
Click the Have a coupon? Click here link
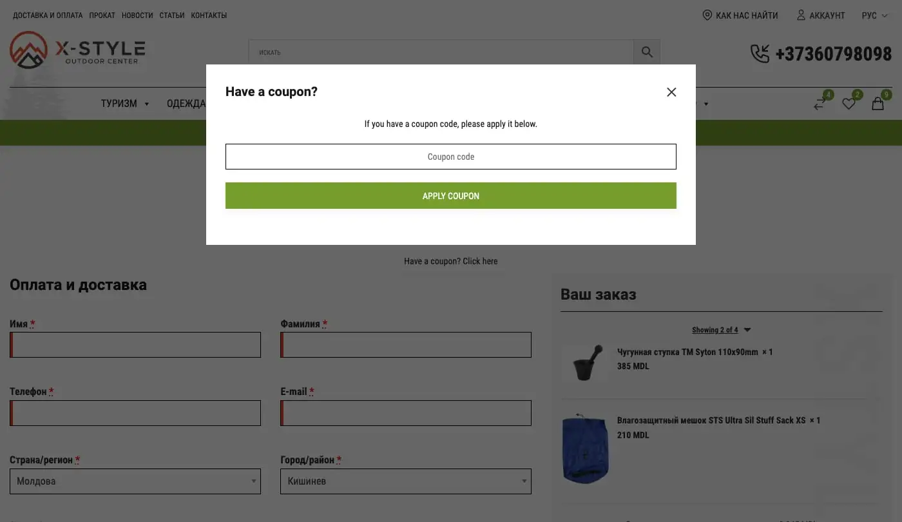pyautogui.click(x=451, y=261)
